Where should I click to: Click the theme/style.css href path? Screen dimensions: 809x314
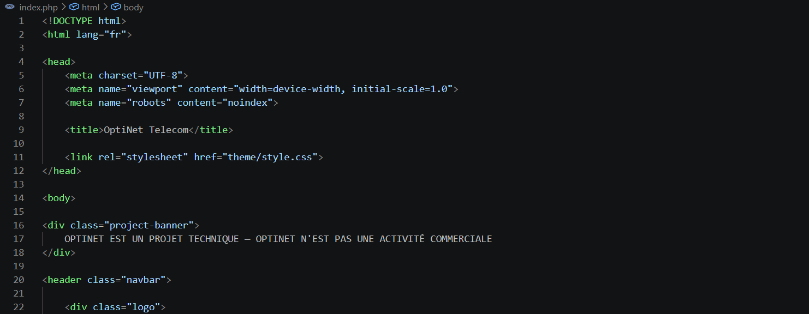point(273,157)
